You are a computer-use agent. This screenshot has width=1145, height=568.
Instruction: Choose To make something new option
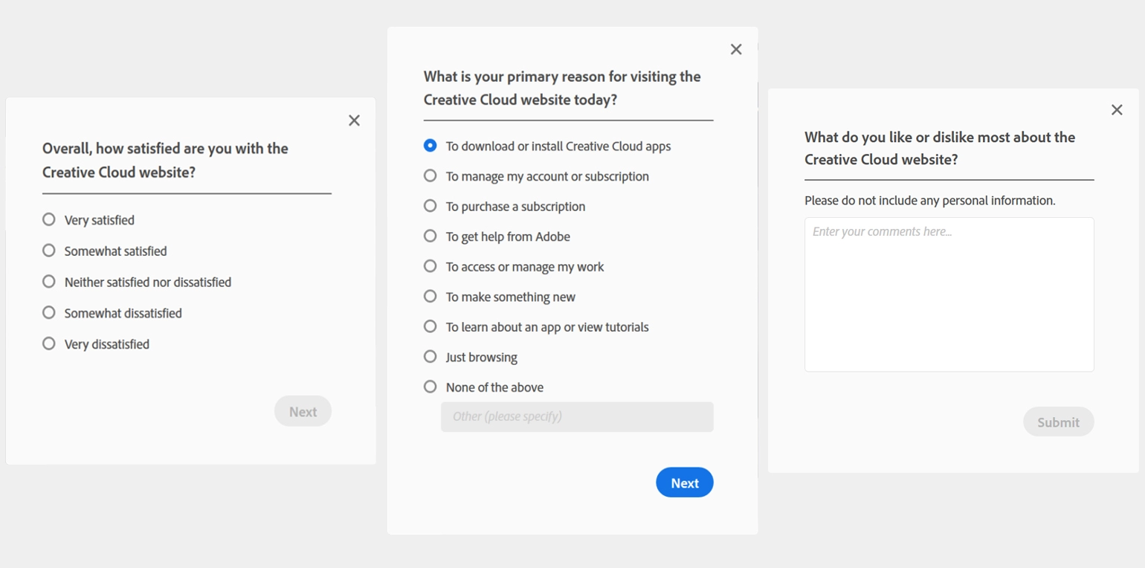[430, 296]
